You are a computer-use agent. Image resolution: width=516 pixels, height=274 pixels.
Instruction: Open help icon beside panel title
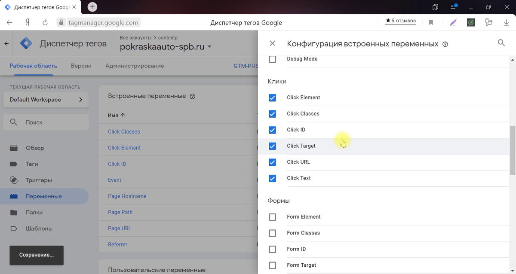pyautogui.click(x=445, y=44)
